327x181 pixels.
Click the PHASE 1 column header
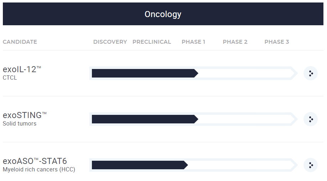click(193, 42)
